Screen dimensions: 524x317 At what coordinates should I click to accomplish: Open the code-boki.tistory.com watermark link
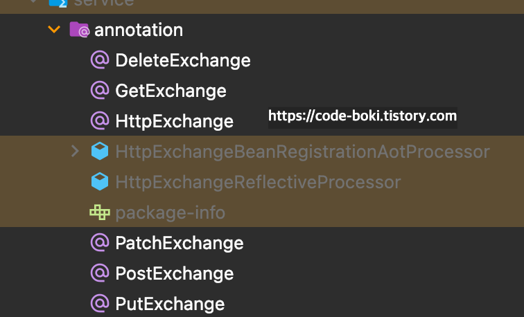(x=363, y=116)
